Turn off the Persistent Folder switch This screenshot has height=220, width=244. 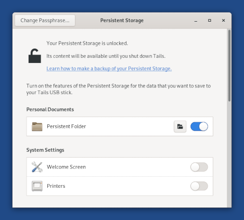pyautogui.click(x=199, y=126)
